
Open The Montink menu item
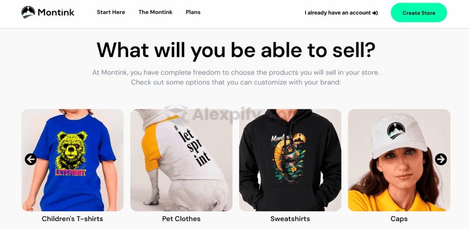155,12
